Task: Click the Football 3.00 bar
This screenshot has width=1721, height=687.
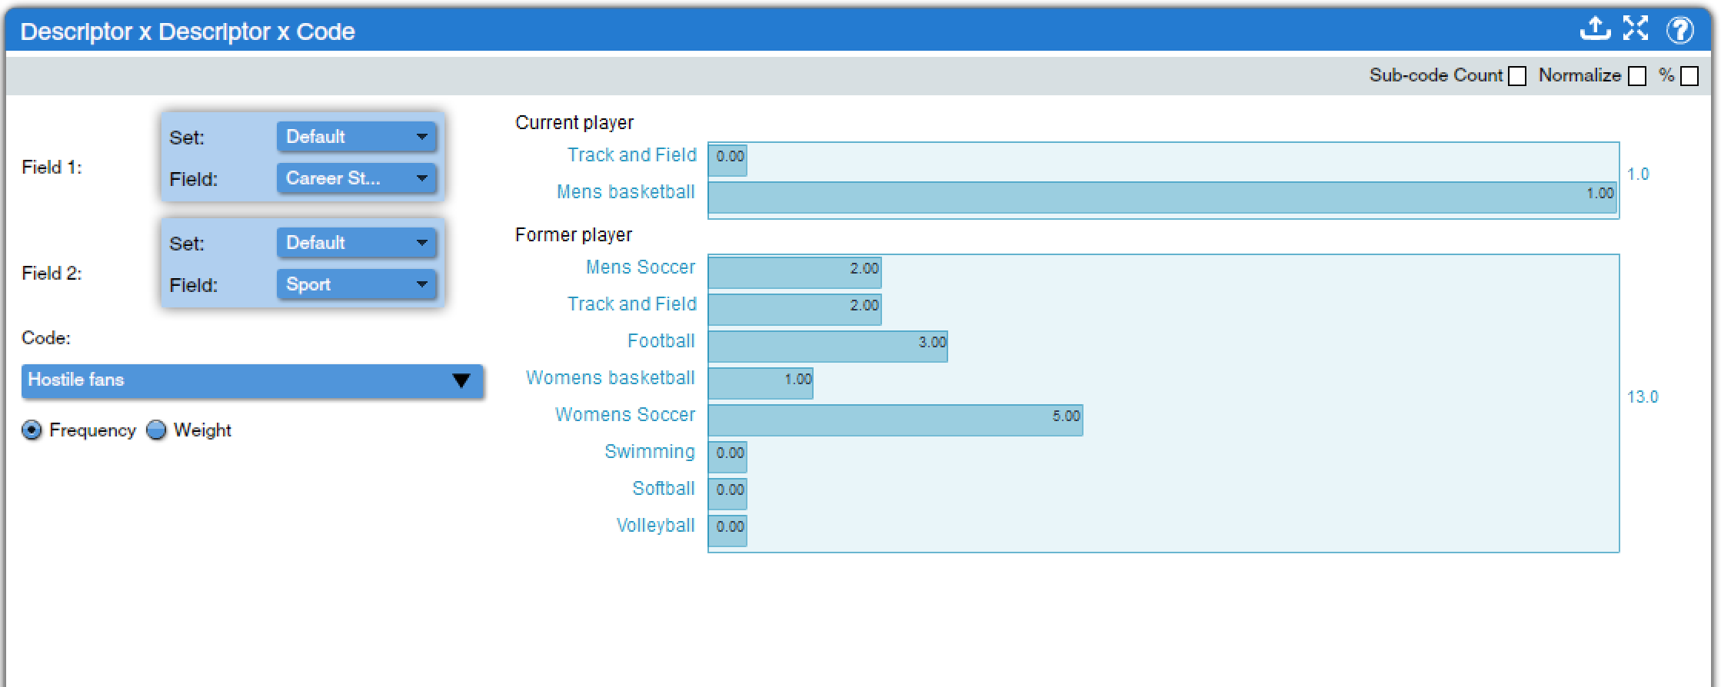Action: click(x=827, y=347)
